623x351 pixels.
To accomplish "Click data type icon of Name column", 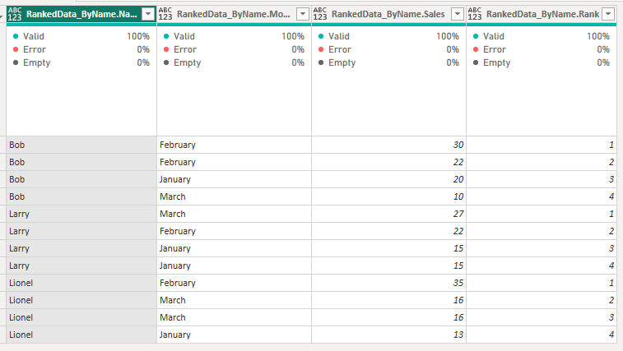I will point(14,14).
